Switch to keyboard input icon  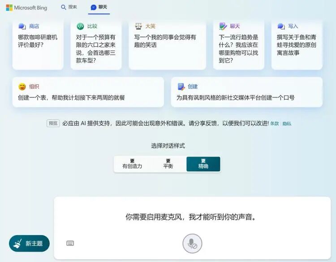tap(70, 243)
